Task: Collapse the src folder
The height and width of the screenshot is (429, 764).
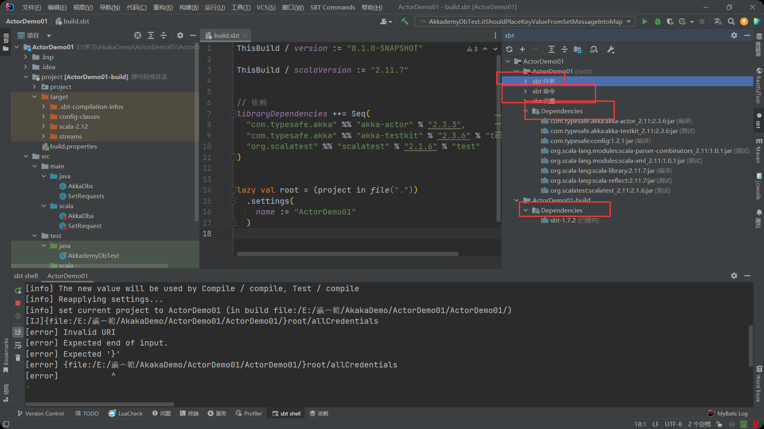Action: [25, 156]
